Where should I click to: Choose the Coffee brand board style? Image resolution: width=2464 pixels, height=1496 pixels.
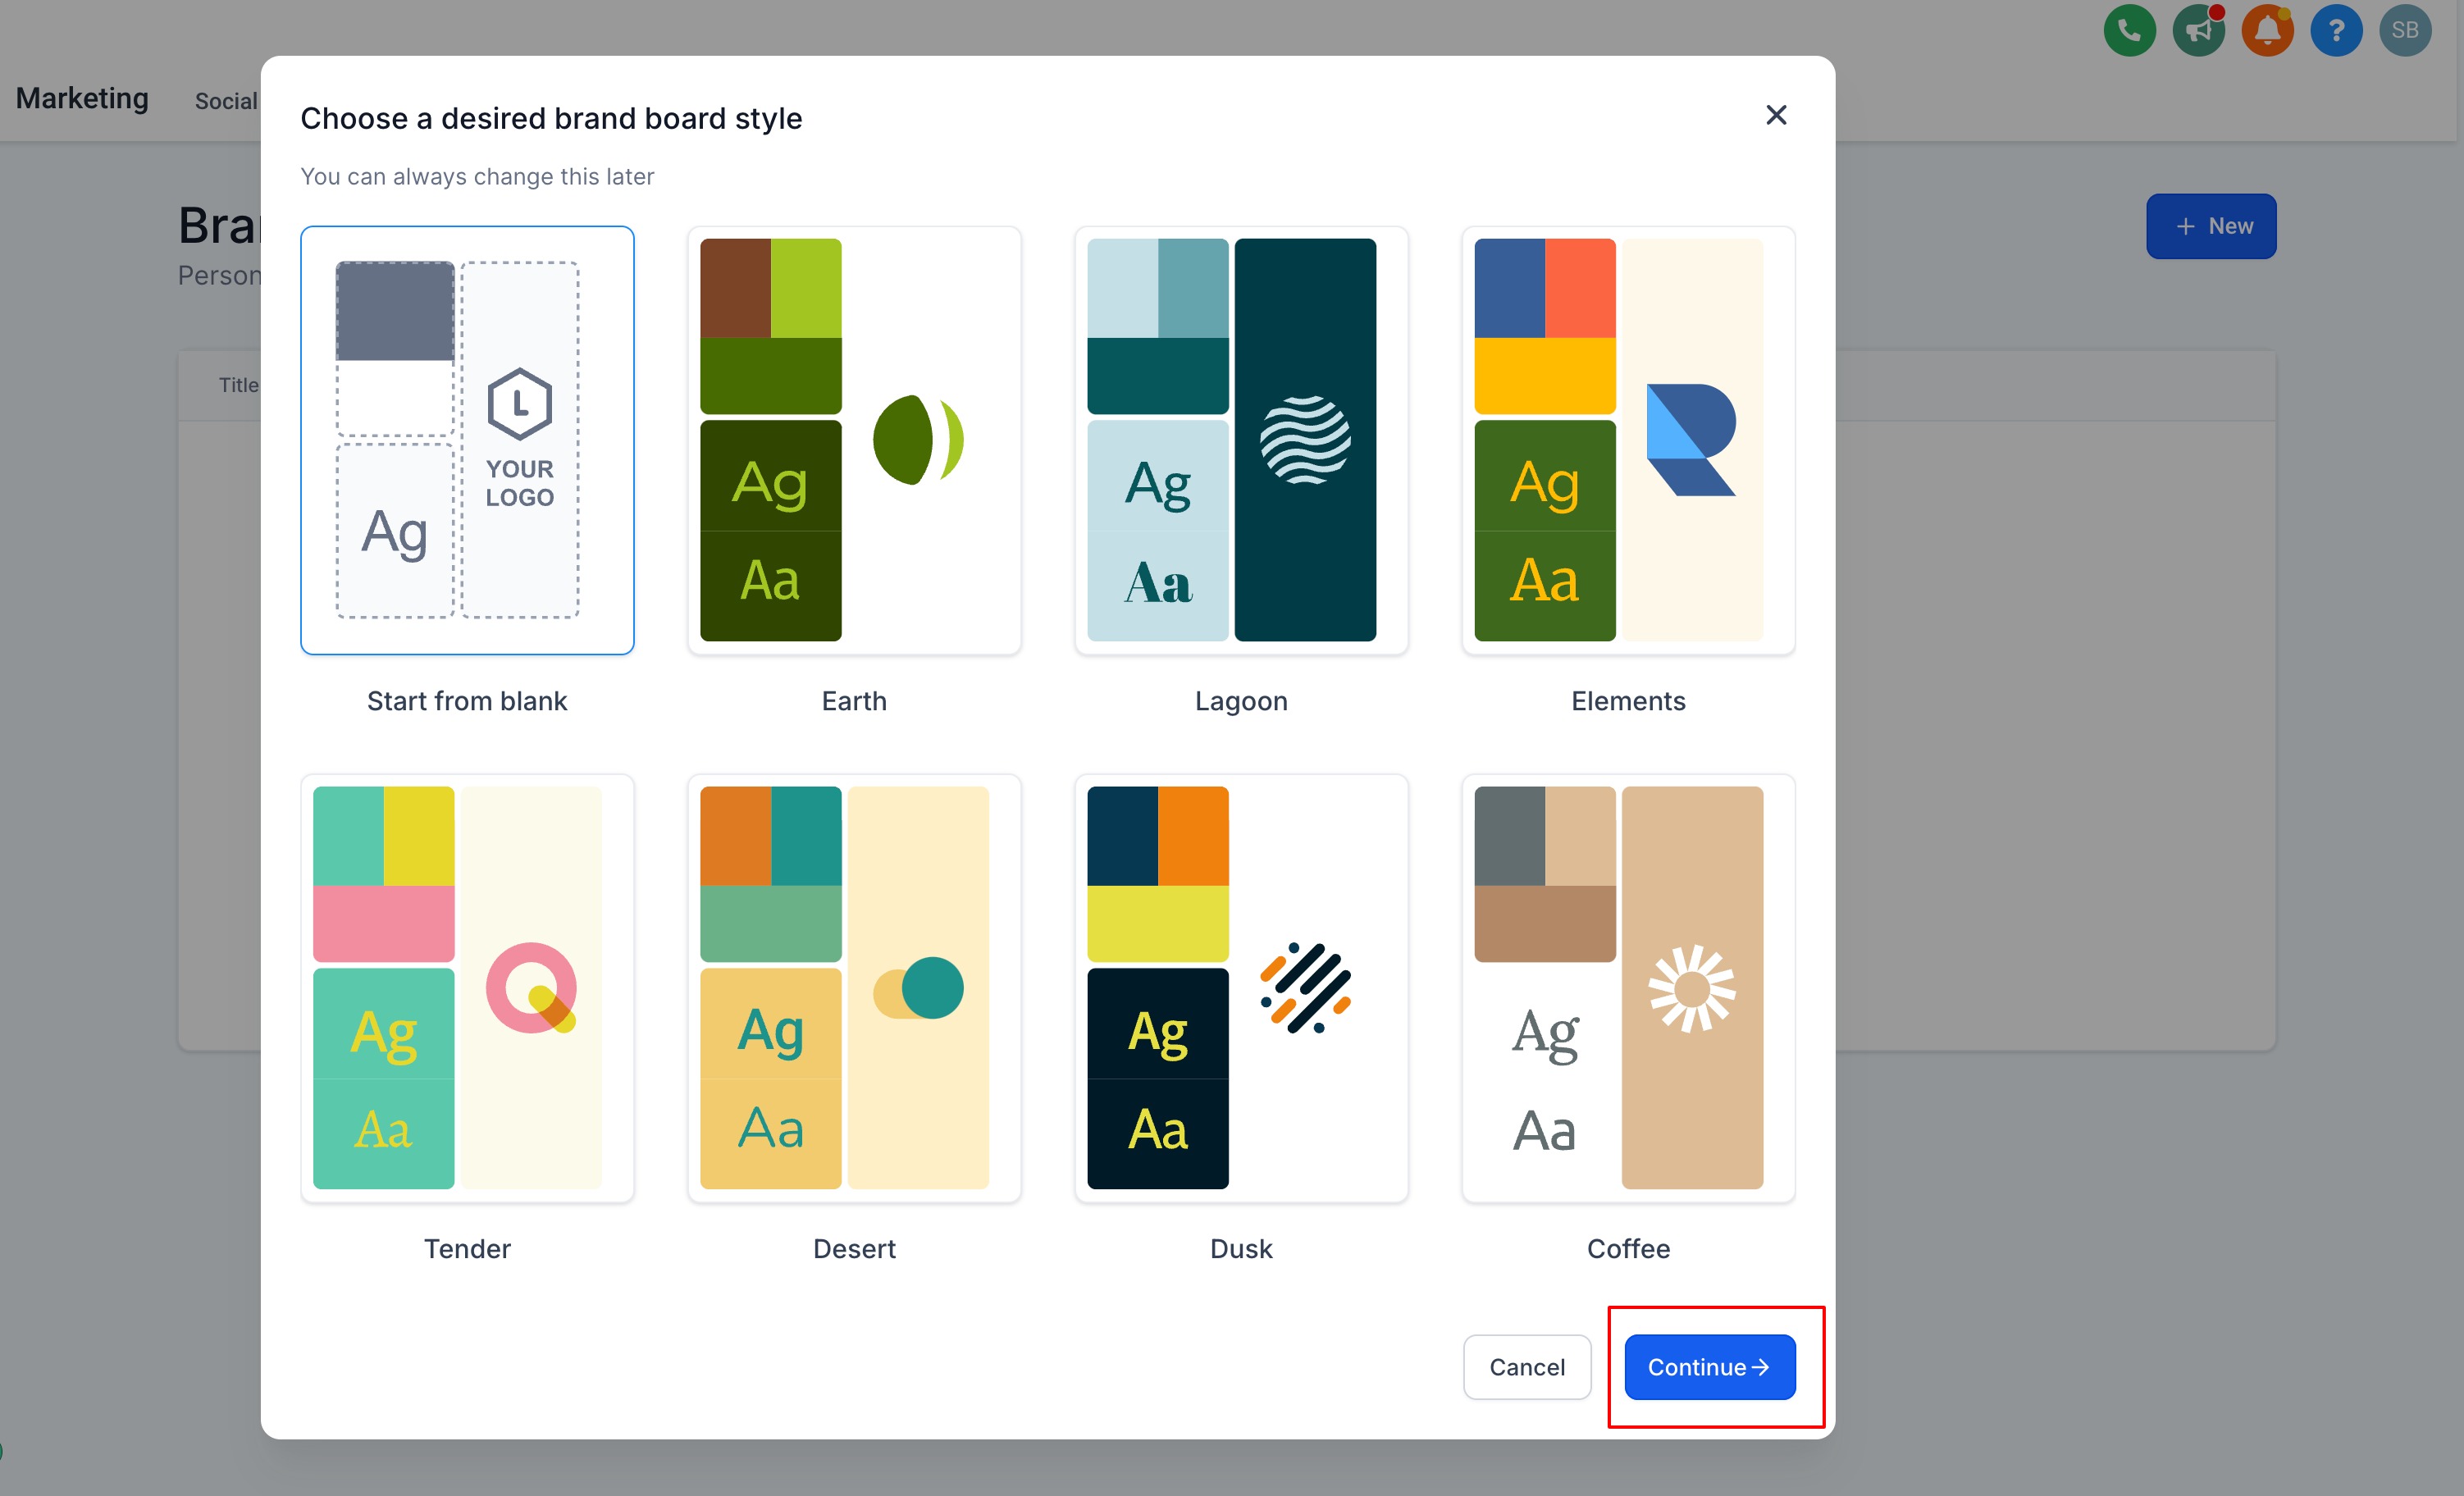click(1628, 988)
